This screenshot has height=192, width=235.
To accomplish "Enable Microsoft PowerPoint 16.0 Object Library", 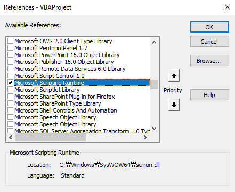I will click(x=10, y=55).
